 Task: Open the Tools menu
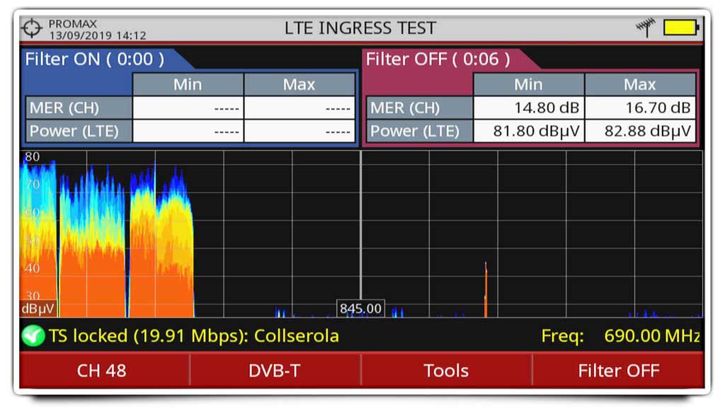click(x=446, y=370)
